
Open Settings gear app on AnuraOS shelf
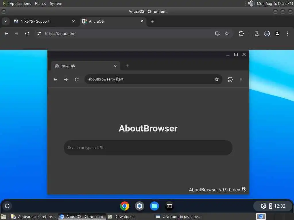140,206
